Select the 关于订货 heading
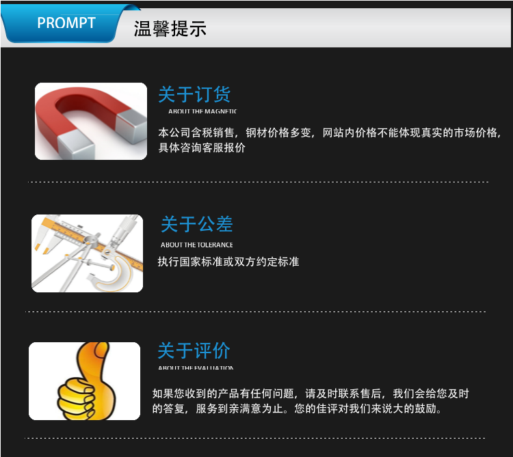The width and height of the screenshot is (513, 457). click(194, 94)
